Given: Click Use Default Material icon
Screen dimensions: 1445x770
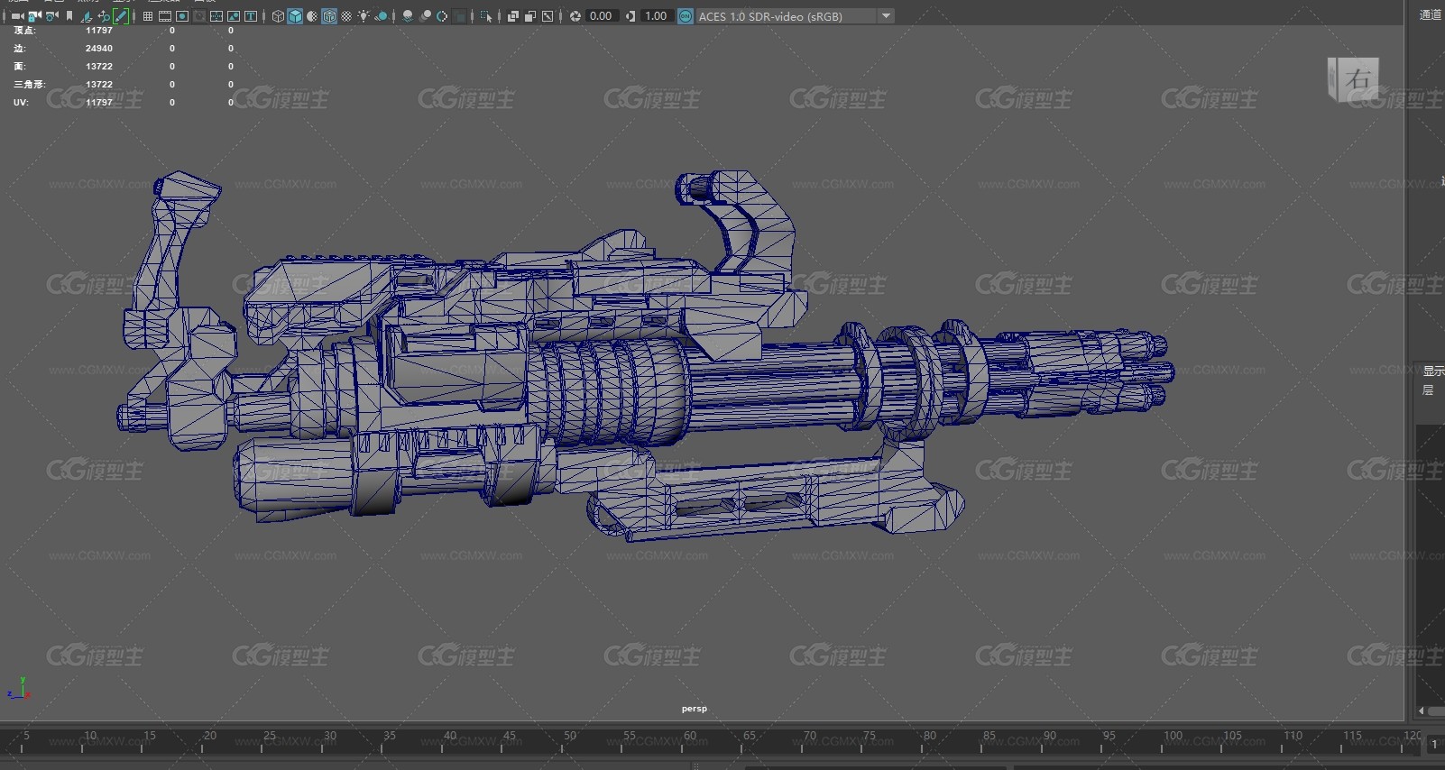Looking at the screenshot, I should click(x=312, y=16).
